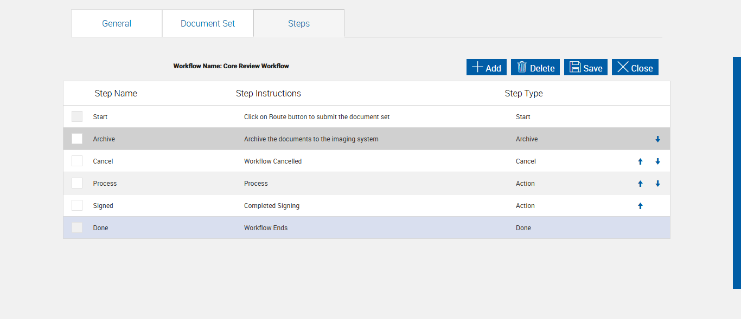Enable the Signed step checkbox
The width and height of the screenshot is (741, 319).
(77, 206)
